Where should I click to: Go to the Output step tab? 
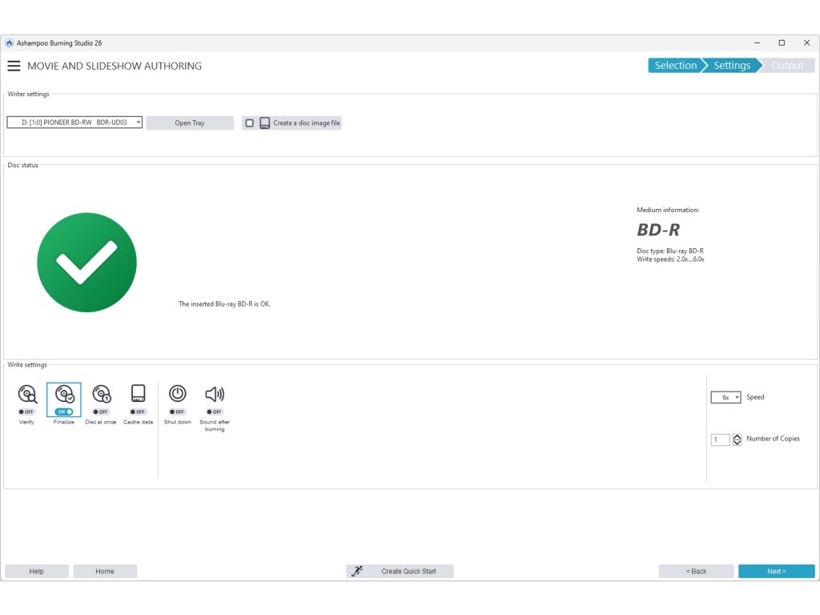(x=786, y=66)
